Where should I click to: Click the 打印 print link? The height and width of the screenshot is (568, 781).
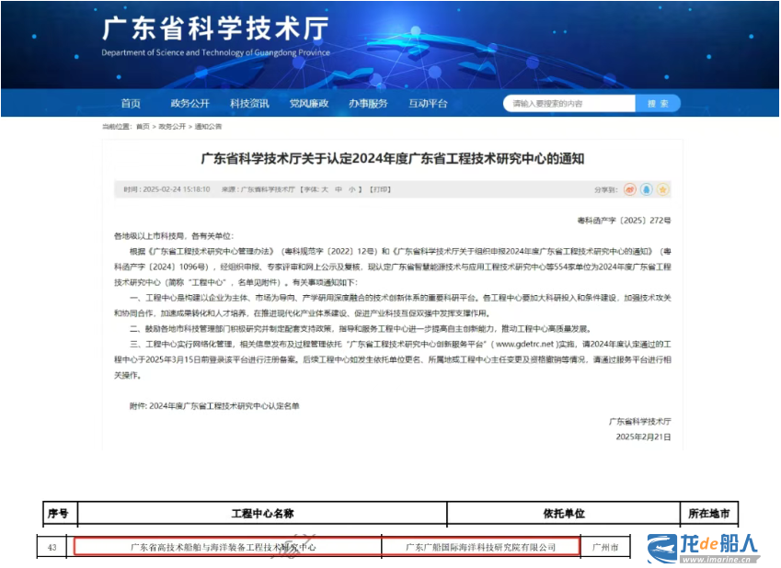pyautogui.click(x=379, y=188)
